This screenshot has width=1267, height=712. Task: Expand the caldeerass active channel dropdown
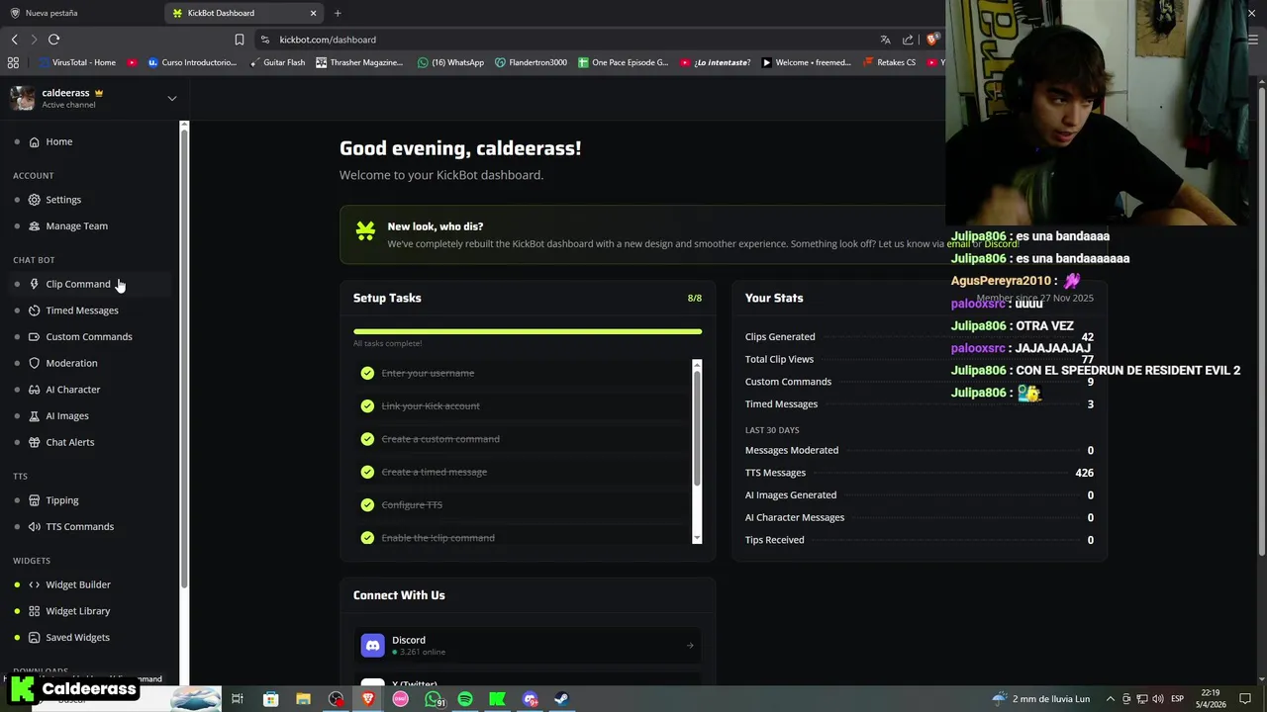(171, 98)
